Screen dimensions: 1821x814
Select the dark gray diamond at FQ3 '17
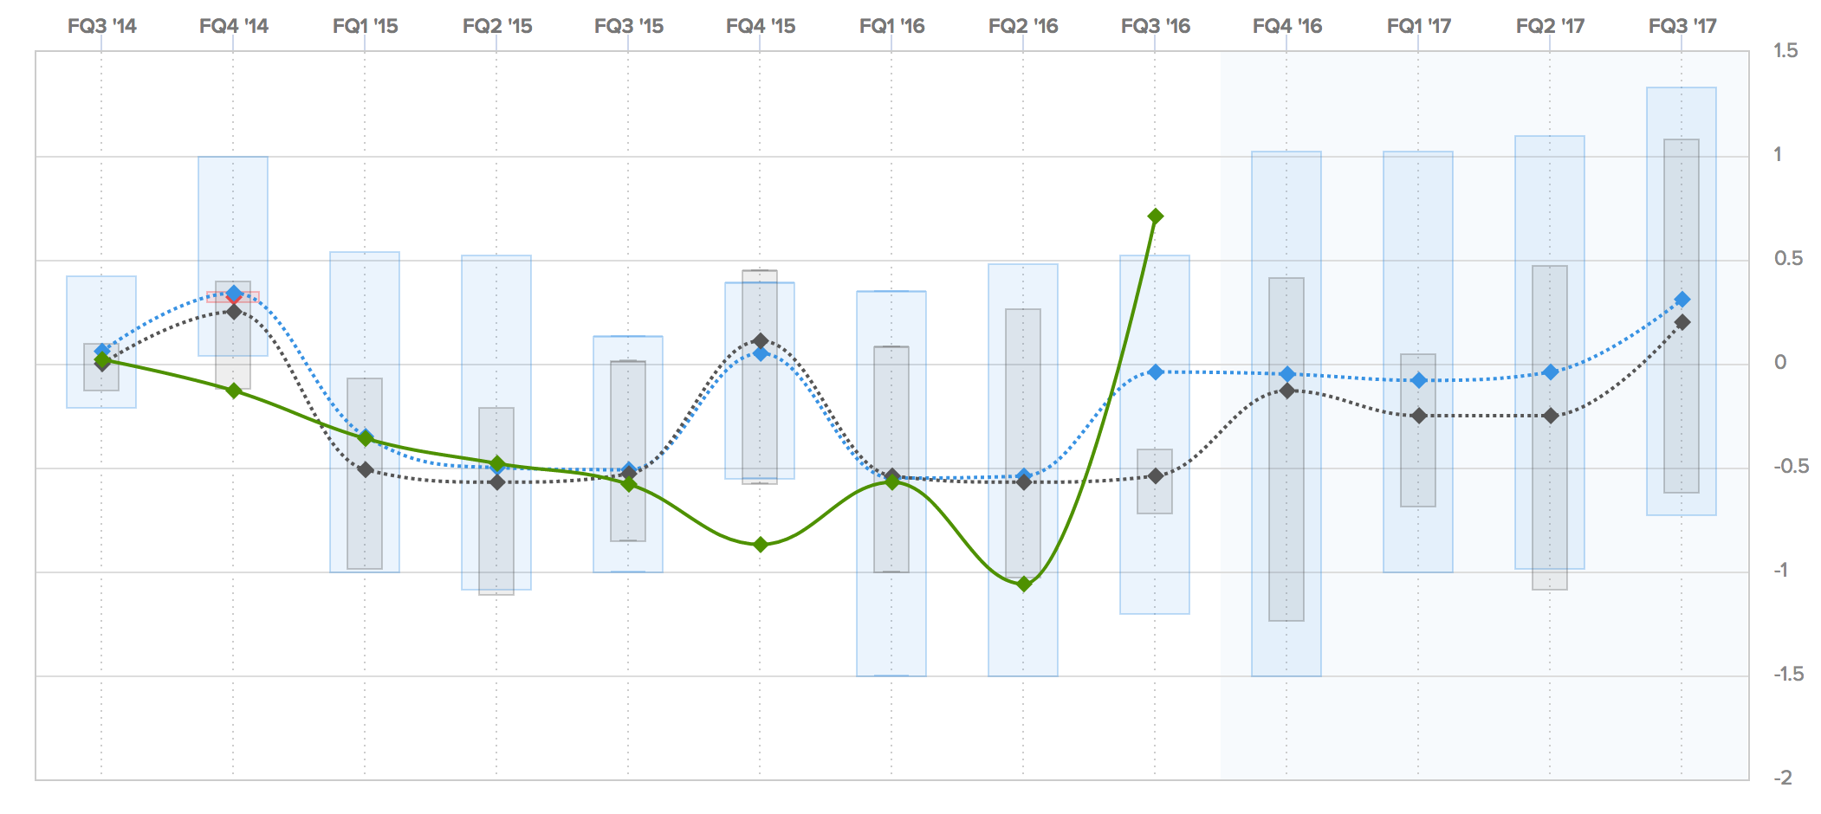point(1682,322)
